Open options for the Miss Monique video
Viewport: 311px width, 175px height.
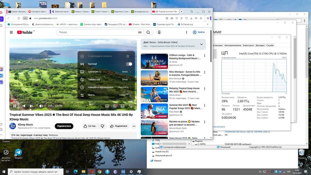coord(205,72)
